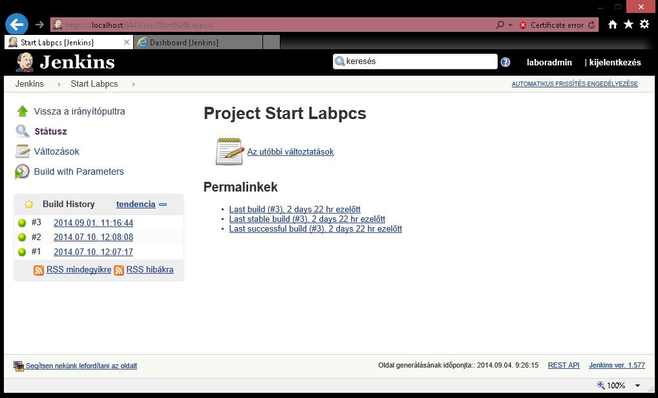This screenshot has height=398, width=658.
Task: Log out via kijelentkezés
Action: tap(615, 62)
